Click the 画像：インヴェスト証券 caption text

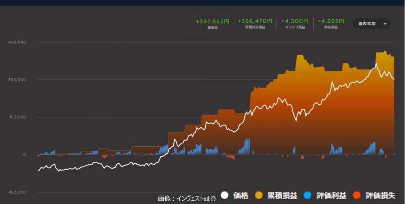point(187,198)
